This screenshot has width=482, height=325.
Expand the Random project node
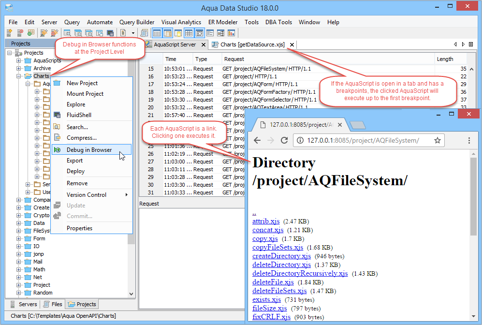coord(19,293)
